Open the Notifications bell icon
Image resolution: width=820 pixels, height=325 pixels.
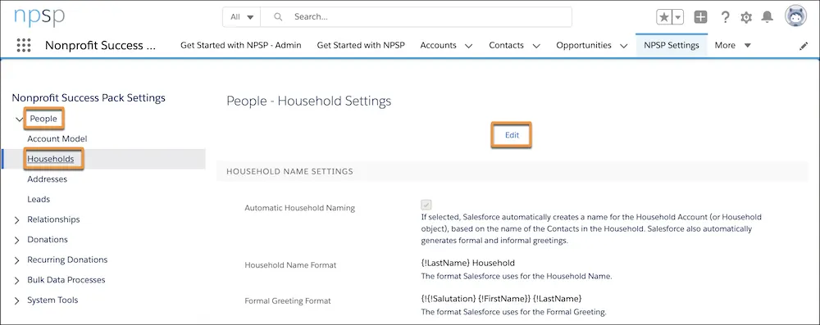click(768, 17)
